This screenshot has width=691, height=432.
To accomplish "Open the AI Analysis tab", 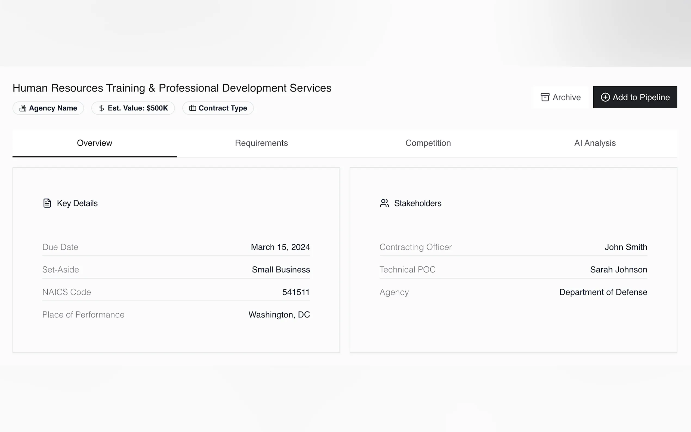I will coord(595,143).
